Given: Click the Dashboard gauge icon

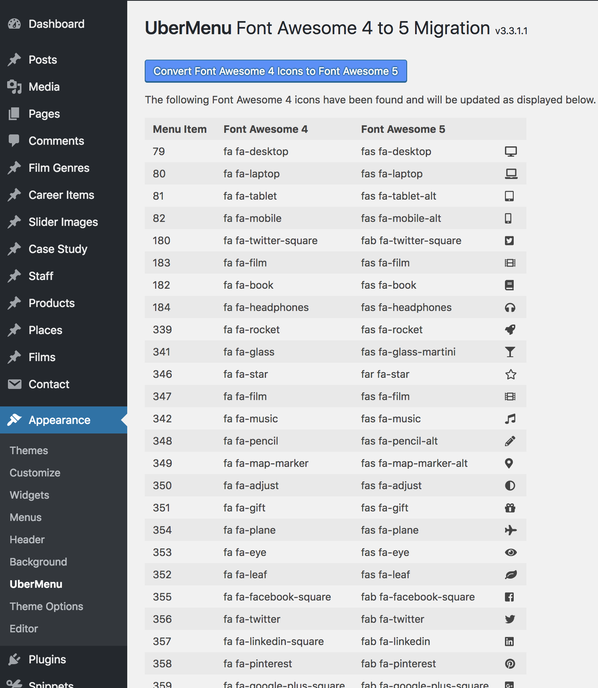Looking at the screenshot, I should click(x=14, y=24).
